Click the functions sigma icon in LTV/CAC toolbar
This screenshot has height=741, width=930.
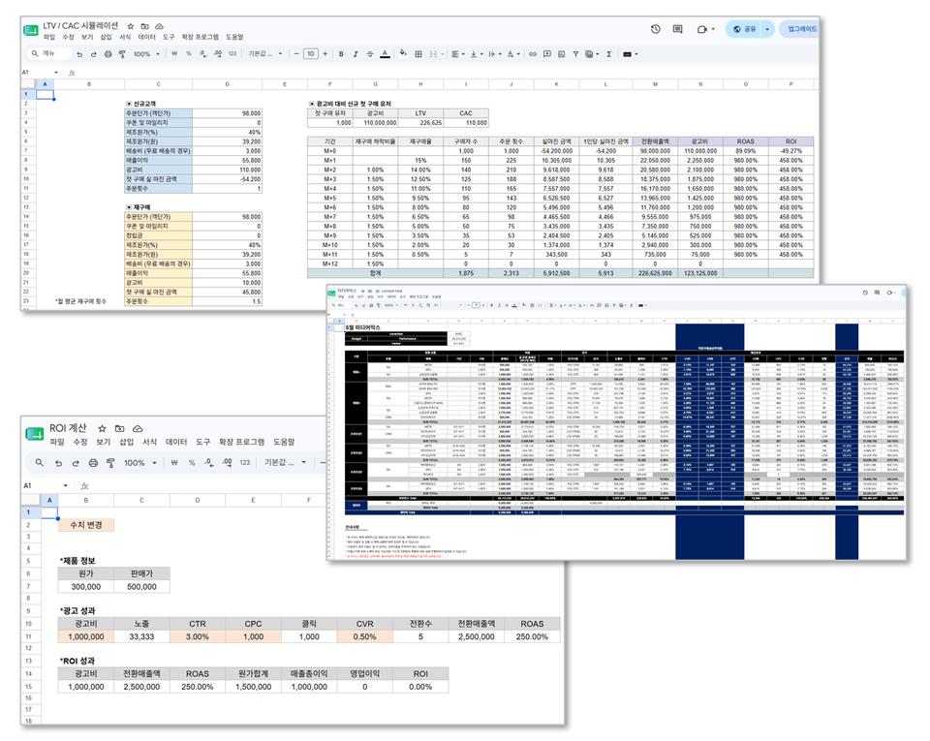[608, 54]
